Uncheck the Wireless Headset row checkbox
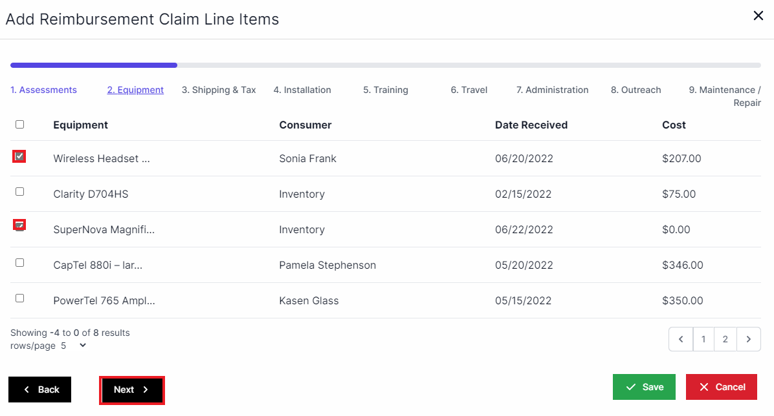Viewport: 774px width, 416px height. [19, 156]
